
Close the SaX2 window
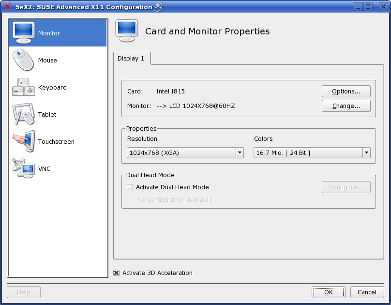coord(383,6)
